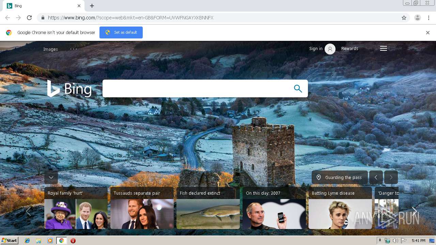Click the user avatar next to Sign in
Screen dimensions: 436x245
[x=330, y=49]
